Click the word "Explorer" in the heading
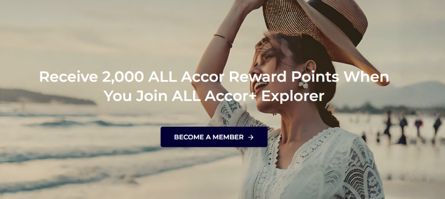Viewport: 445px width, 199px height. [293, 96]
